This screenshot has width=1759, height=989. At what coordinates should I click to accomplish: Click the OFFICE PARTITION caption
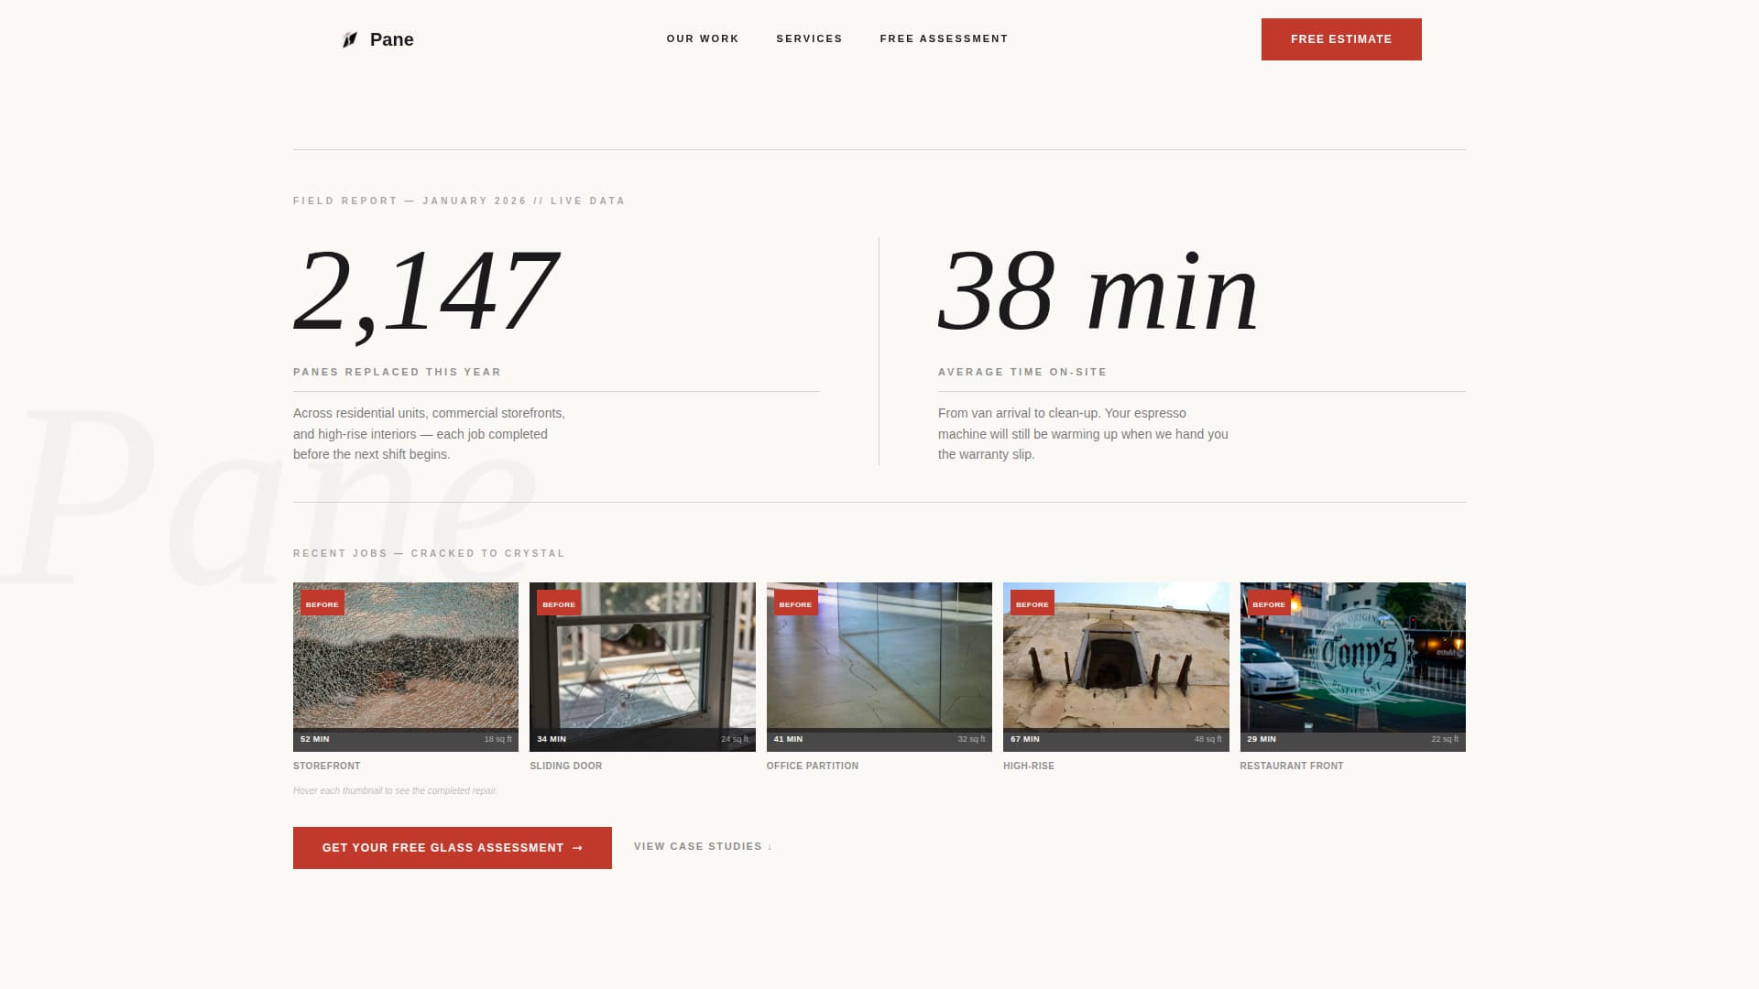click(x=813, y=766)
